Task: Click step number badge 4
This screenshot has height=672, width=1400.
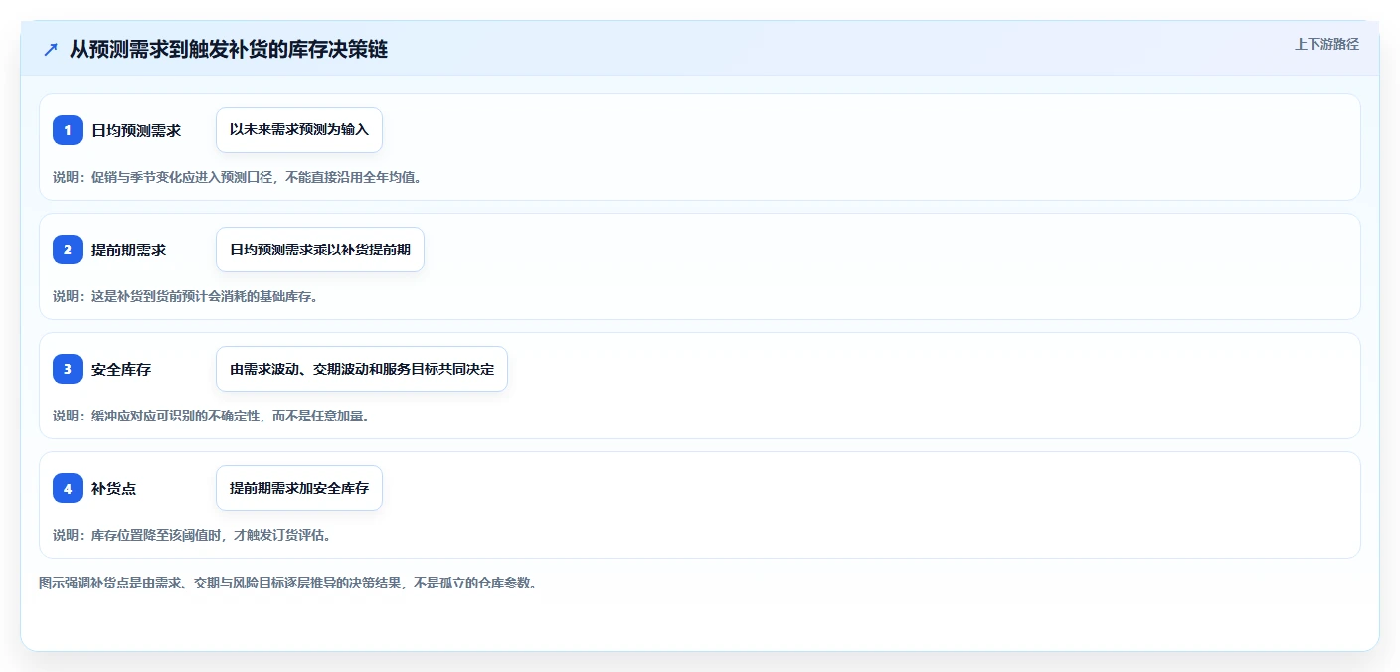Action: [68, 488]
